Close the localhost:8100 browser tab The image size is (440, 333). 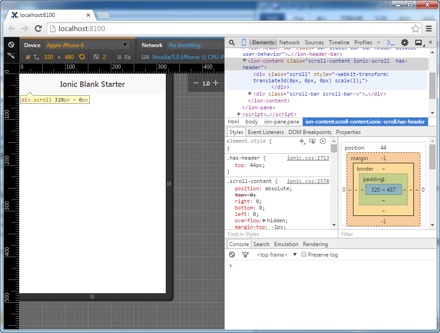88,15
